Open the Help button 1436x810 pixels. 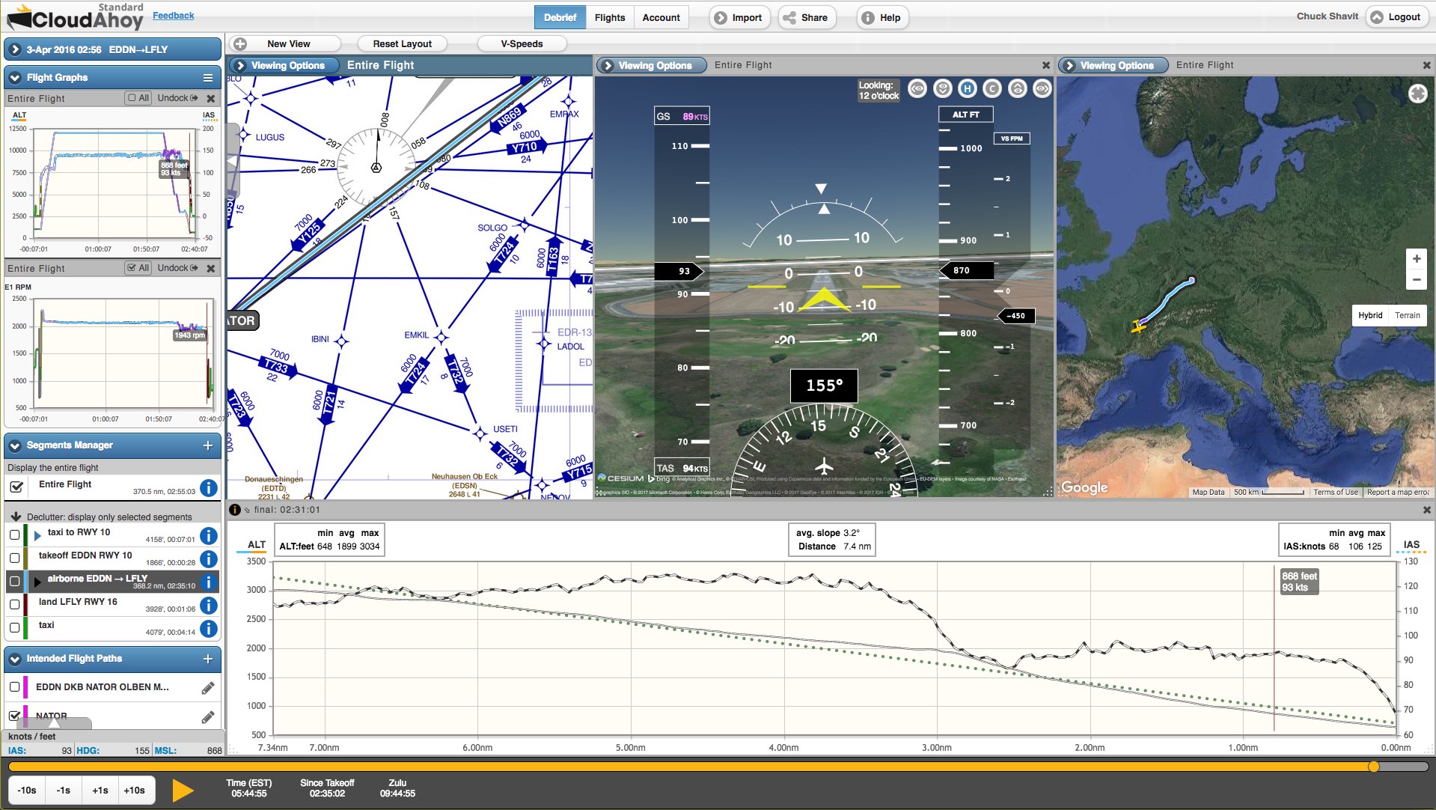point(882,18)
